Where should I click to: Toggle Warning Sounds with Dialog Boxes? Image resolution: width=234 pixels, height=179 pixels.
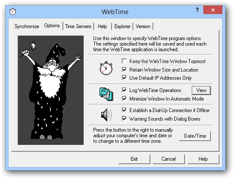point(124,118)
